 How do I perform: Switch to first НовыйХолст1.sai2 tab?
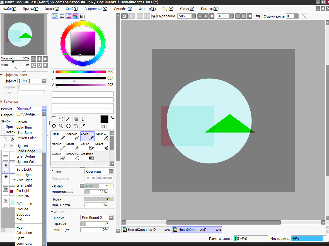(x=146, y=230)
